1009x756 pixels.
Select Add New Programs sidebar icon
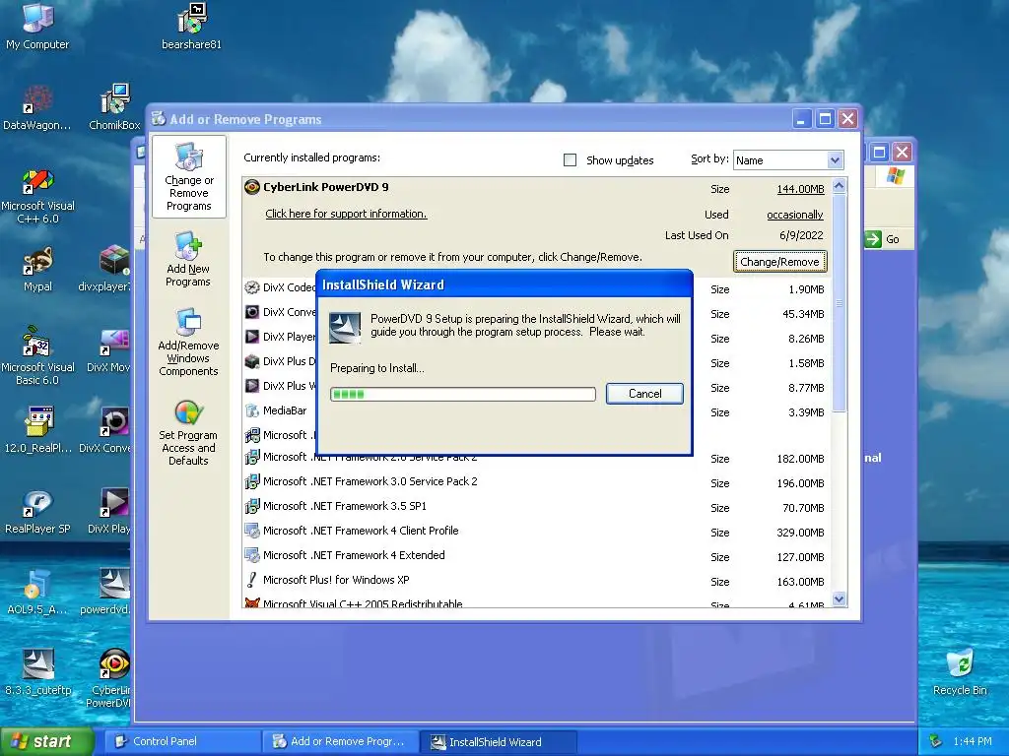[188, 260]
